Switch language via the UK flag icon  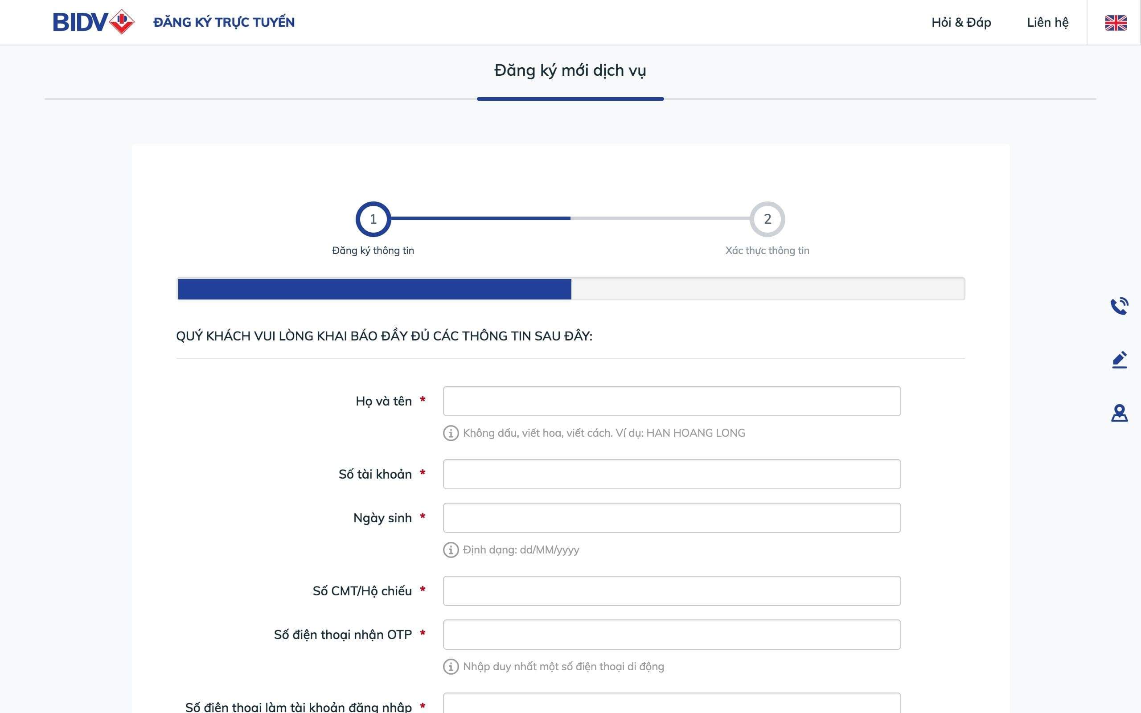pos(1116,23)
